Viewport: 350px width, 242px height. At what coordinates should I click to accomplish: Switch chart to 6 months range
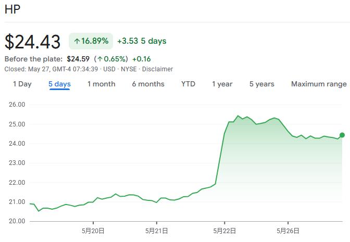point(148,84)
